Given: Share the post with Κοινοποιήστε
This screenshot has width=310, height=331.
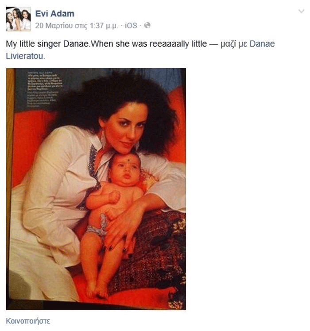Looking at the screenshot, I should (28, 321).
